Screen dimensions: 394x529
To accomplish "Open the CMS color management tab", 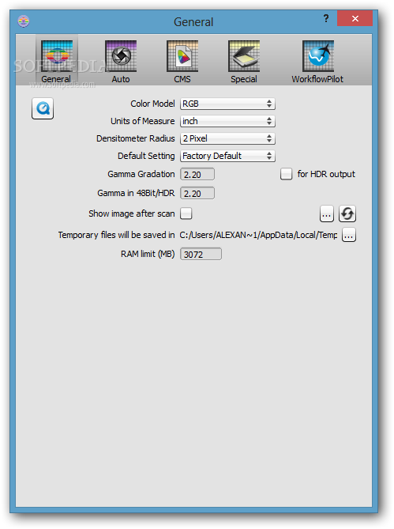I will coord(182,62).
